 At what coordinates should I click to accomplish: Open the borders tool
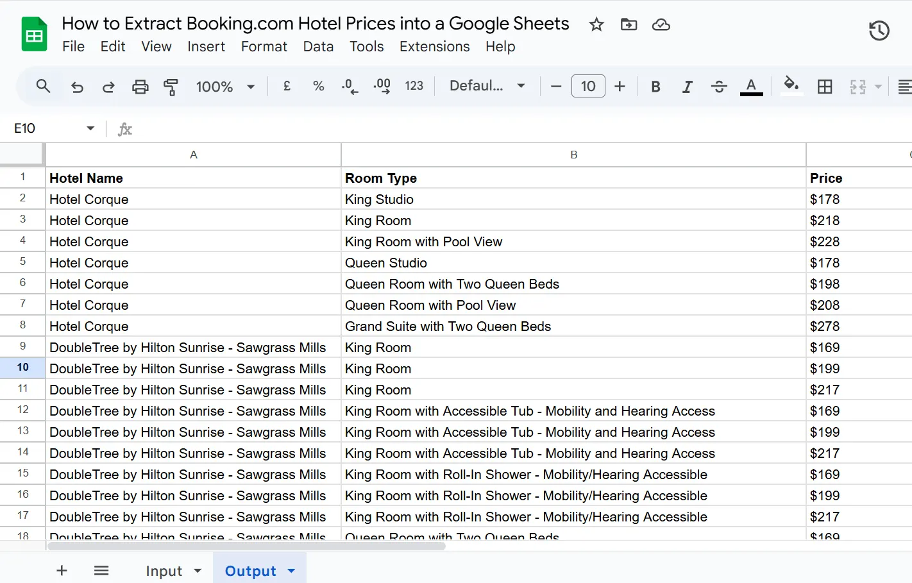pyautogui.click(x=825, y=87)
